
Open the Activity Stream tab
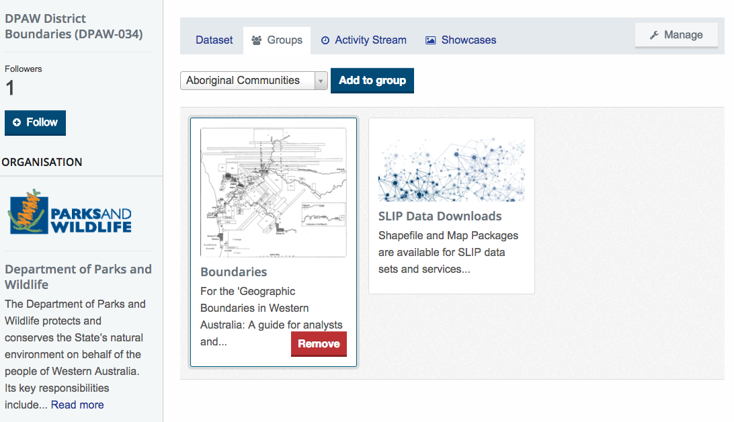point(364,40)
